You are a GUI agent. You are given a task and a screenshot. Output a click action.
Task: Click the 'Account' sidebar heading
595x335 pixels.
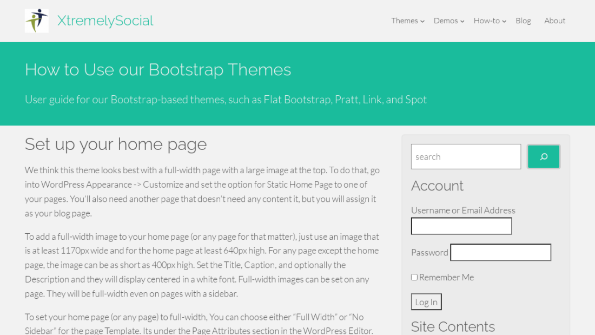click(437, 186)
